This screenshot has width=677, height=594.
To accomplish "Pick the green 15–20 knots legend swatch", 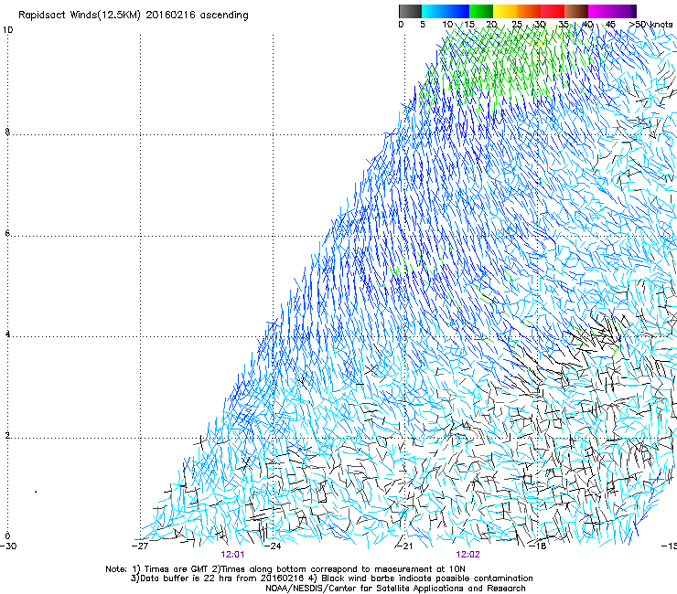I will 481,11.
